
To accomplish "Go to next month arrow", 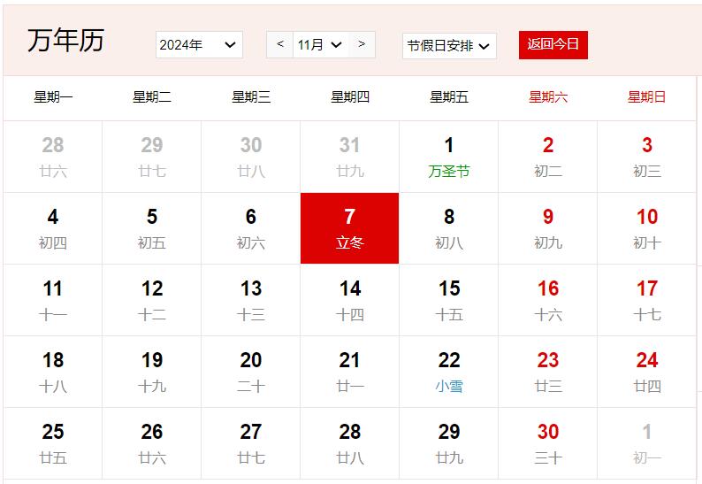I will click(x=362, y=44).
